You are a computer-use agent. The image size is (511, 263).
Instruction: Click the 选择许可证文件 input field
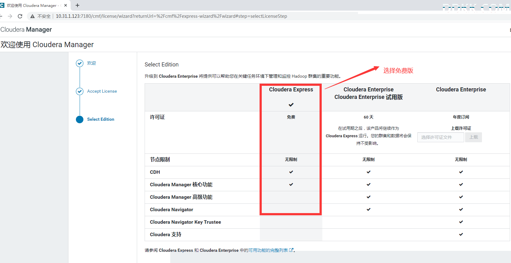[x=441, y=137]
